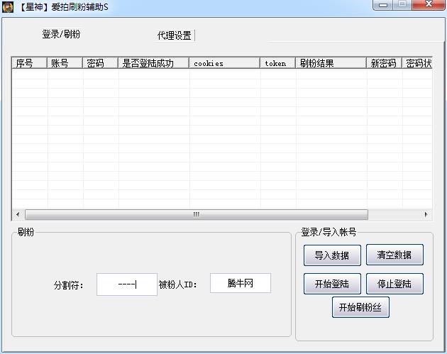This screenshot has width=447, height=354.
Task: Click the 开始刷粉丝 button
Action: point(360,307)
